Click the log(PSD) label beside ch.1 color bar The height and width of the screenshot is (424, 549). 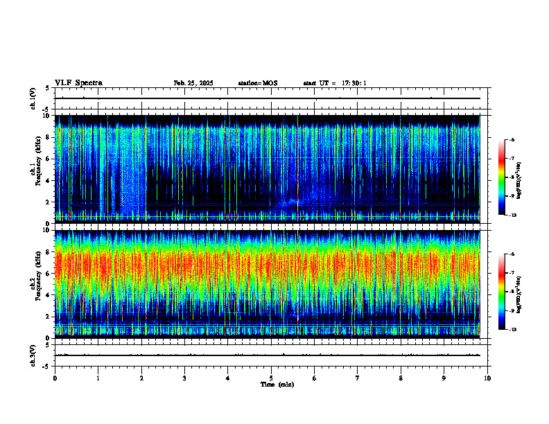[x=519, y=181]
